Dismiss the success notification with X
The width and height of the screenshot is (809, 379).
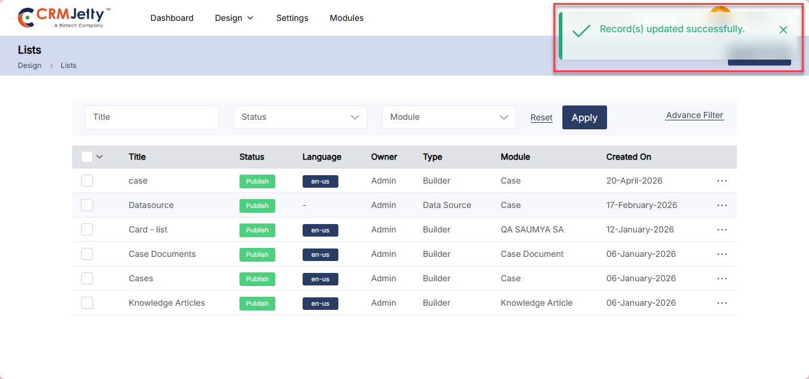783,30
